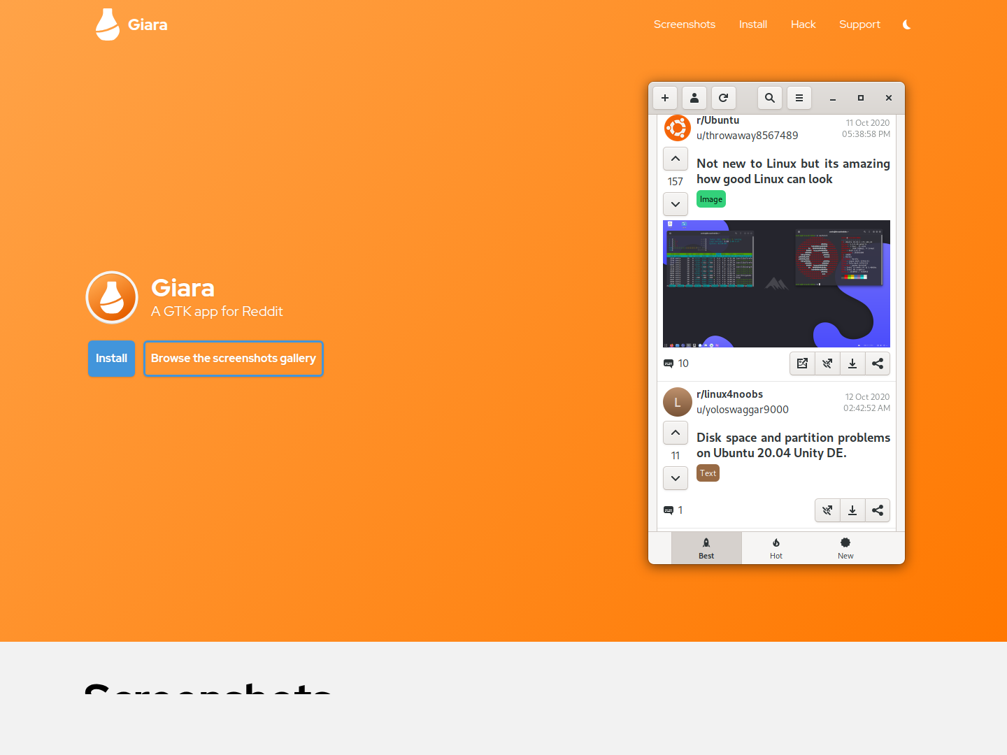Open user u/throwaway8567489 profile link

point(747,136)
